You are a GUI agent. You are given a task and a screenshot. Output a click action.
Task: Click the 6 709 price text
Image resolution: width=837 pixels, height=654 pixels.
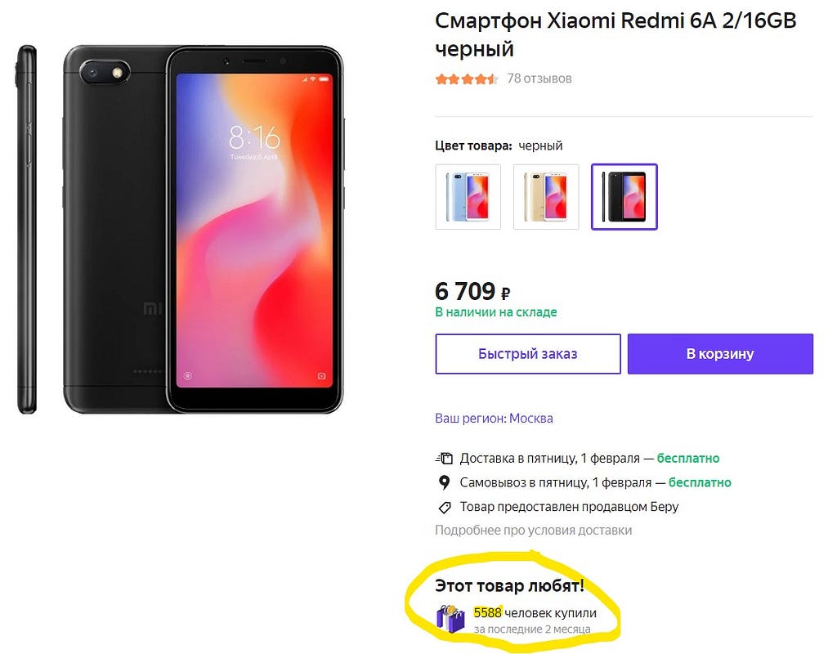[465, 292]
